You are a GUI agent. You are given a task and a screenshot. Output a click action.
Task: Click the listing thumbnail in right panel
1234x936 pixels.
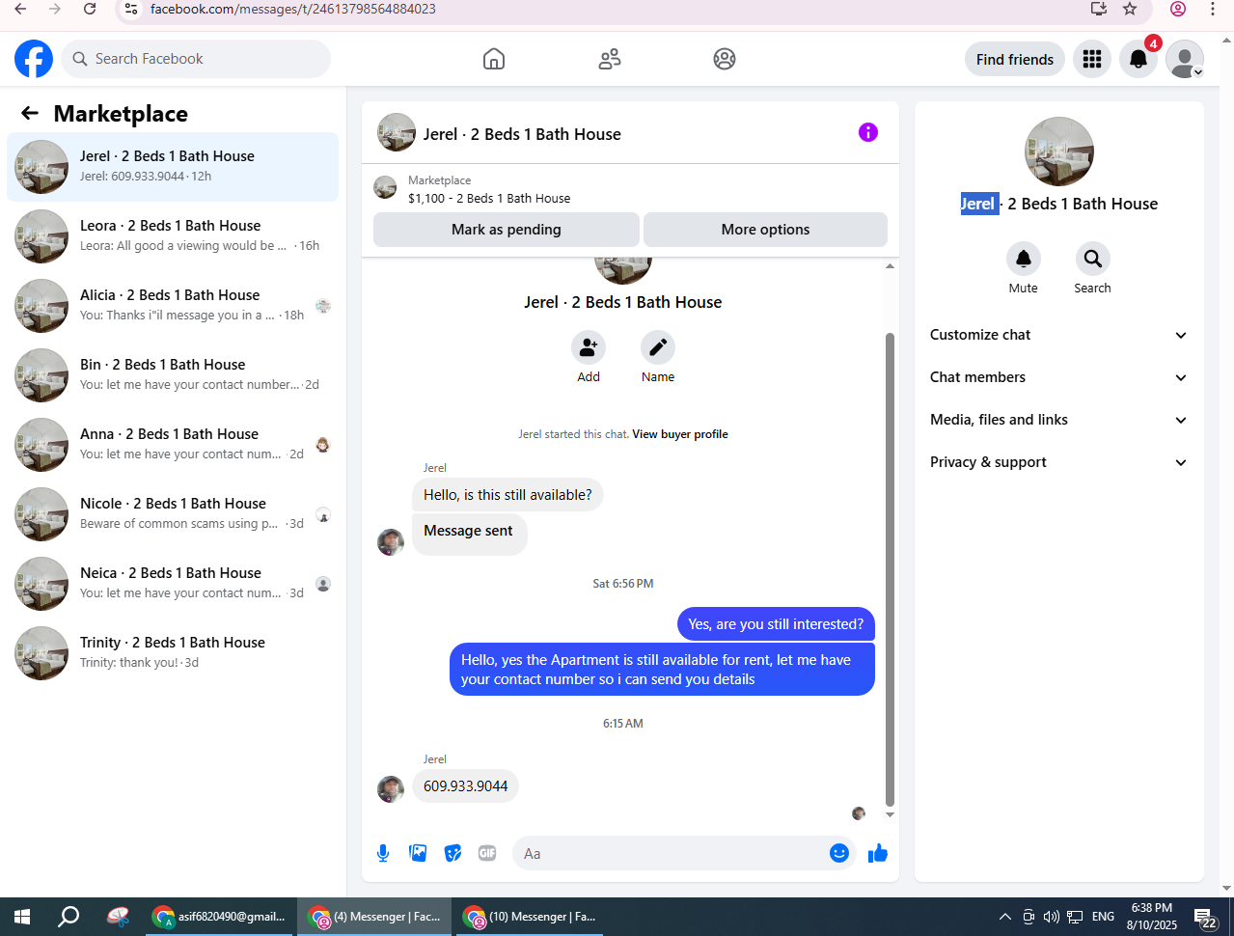pos(1059,151)
